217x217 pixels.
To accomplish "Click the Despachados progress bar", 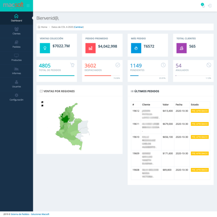I will [98, 75].
